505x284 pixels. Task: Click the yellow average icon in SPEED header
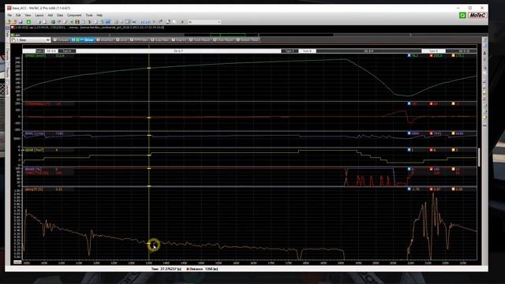point(454,56)
